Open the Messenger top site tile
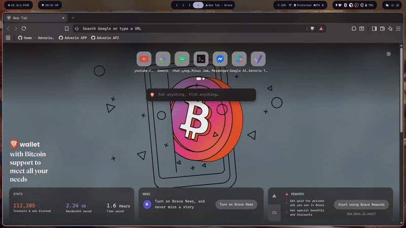 coord(220,59)
